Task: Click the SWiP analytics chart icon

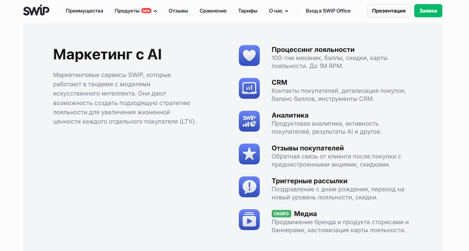Action: click(249, 121)
